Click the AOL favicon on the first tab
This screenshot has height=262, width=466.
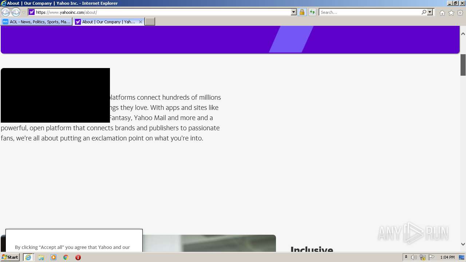tap(5, 22)
